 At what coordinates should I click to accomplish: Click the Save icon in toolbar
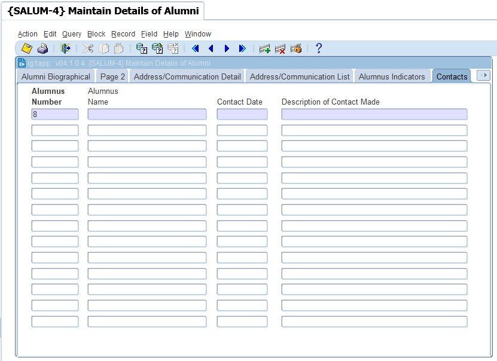tap(27, 48)
